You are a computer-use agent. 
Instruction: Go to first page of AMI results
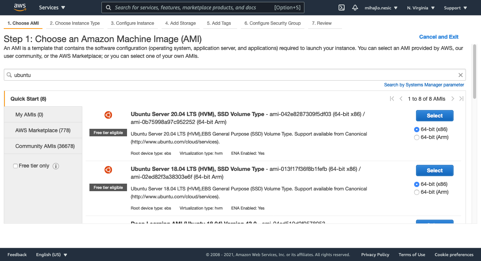pyautogui.click(x=392, y=99)
